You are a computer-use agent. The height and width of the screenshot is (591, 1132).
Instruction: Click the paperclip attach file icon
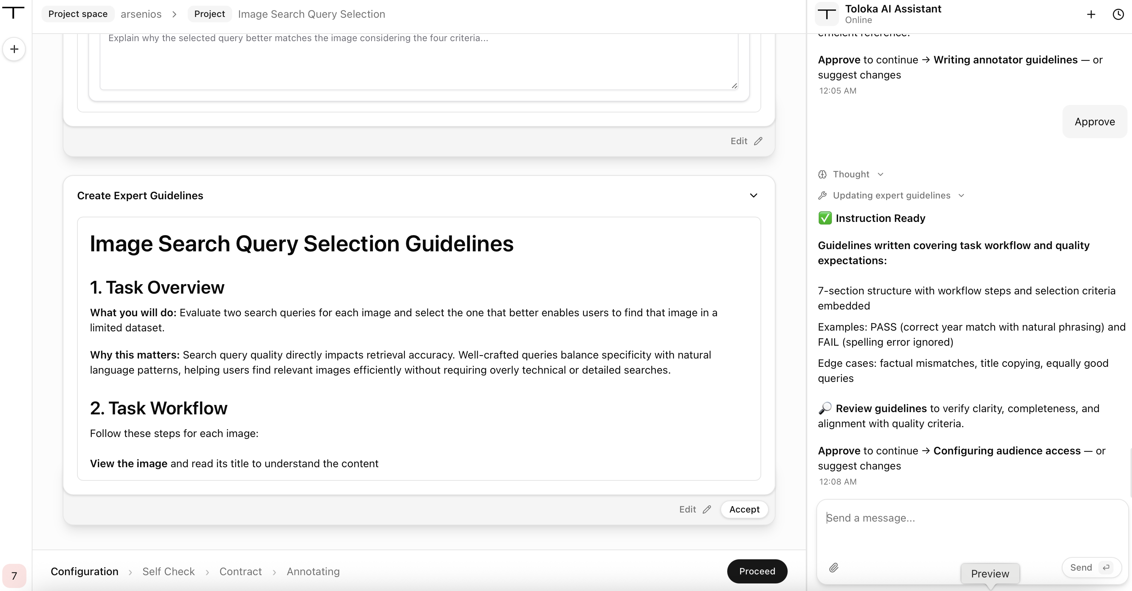coord(834,568)
